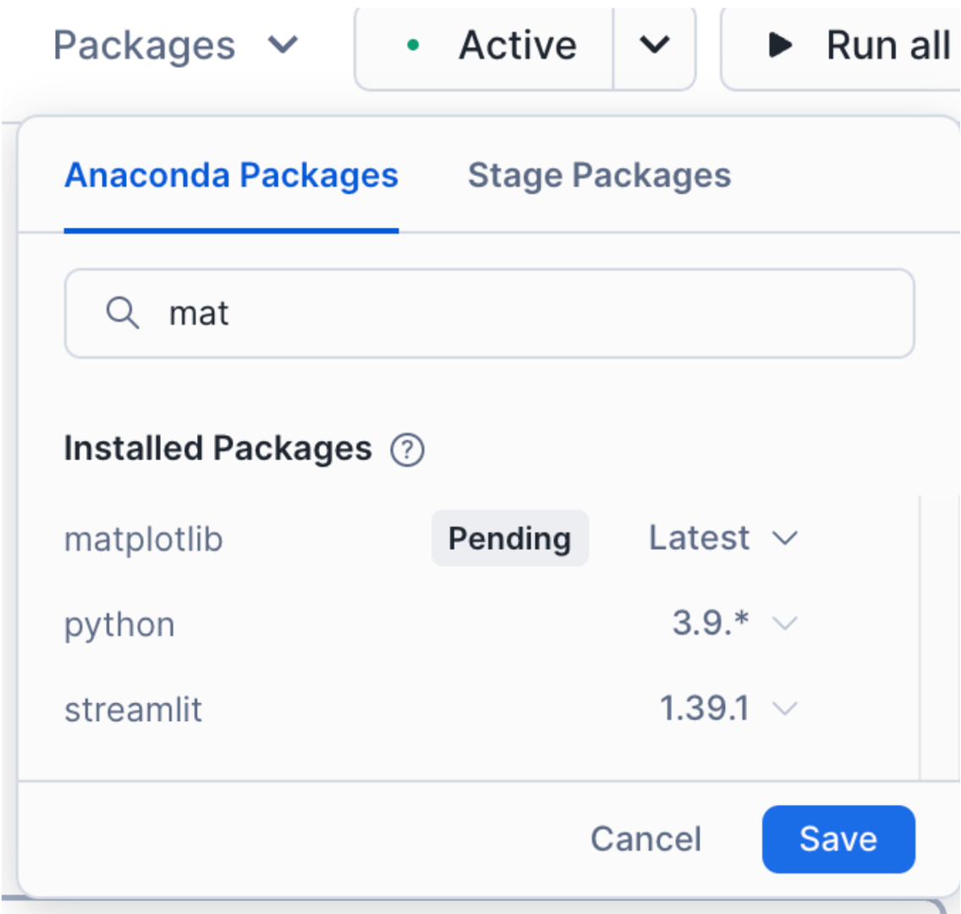Click the search magnifier icon
Screen dimensions: 961x914
click(123, 313)
